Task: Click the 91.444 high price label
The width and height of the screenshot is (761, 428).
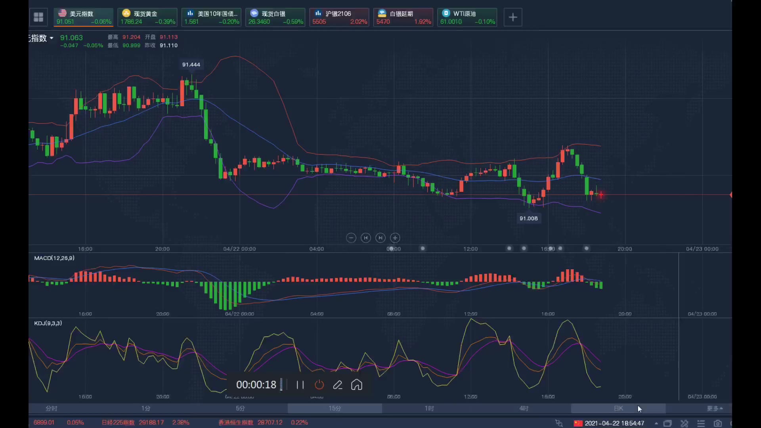Action: point(191,65)
